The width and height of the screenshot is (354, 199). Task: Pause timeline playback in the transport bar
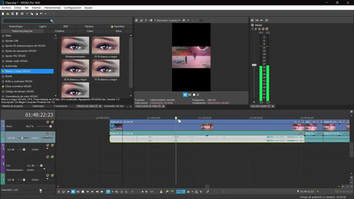78,192
